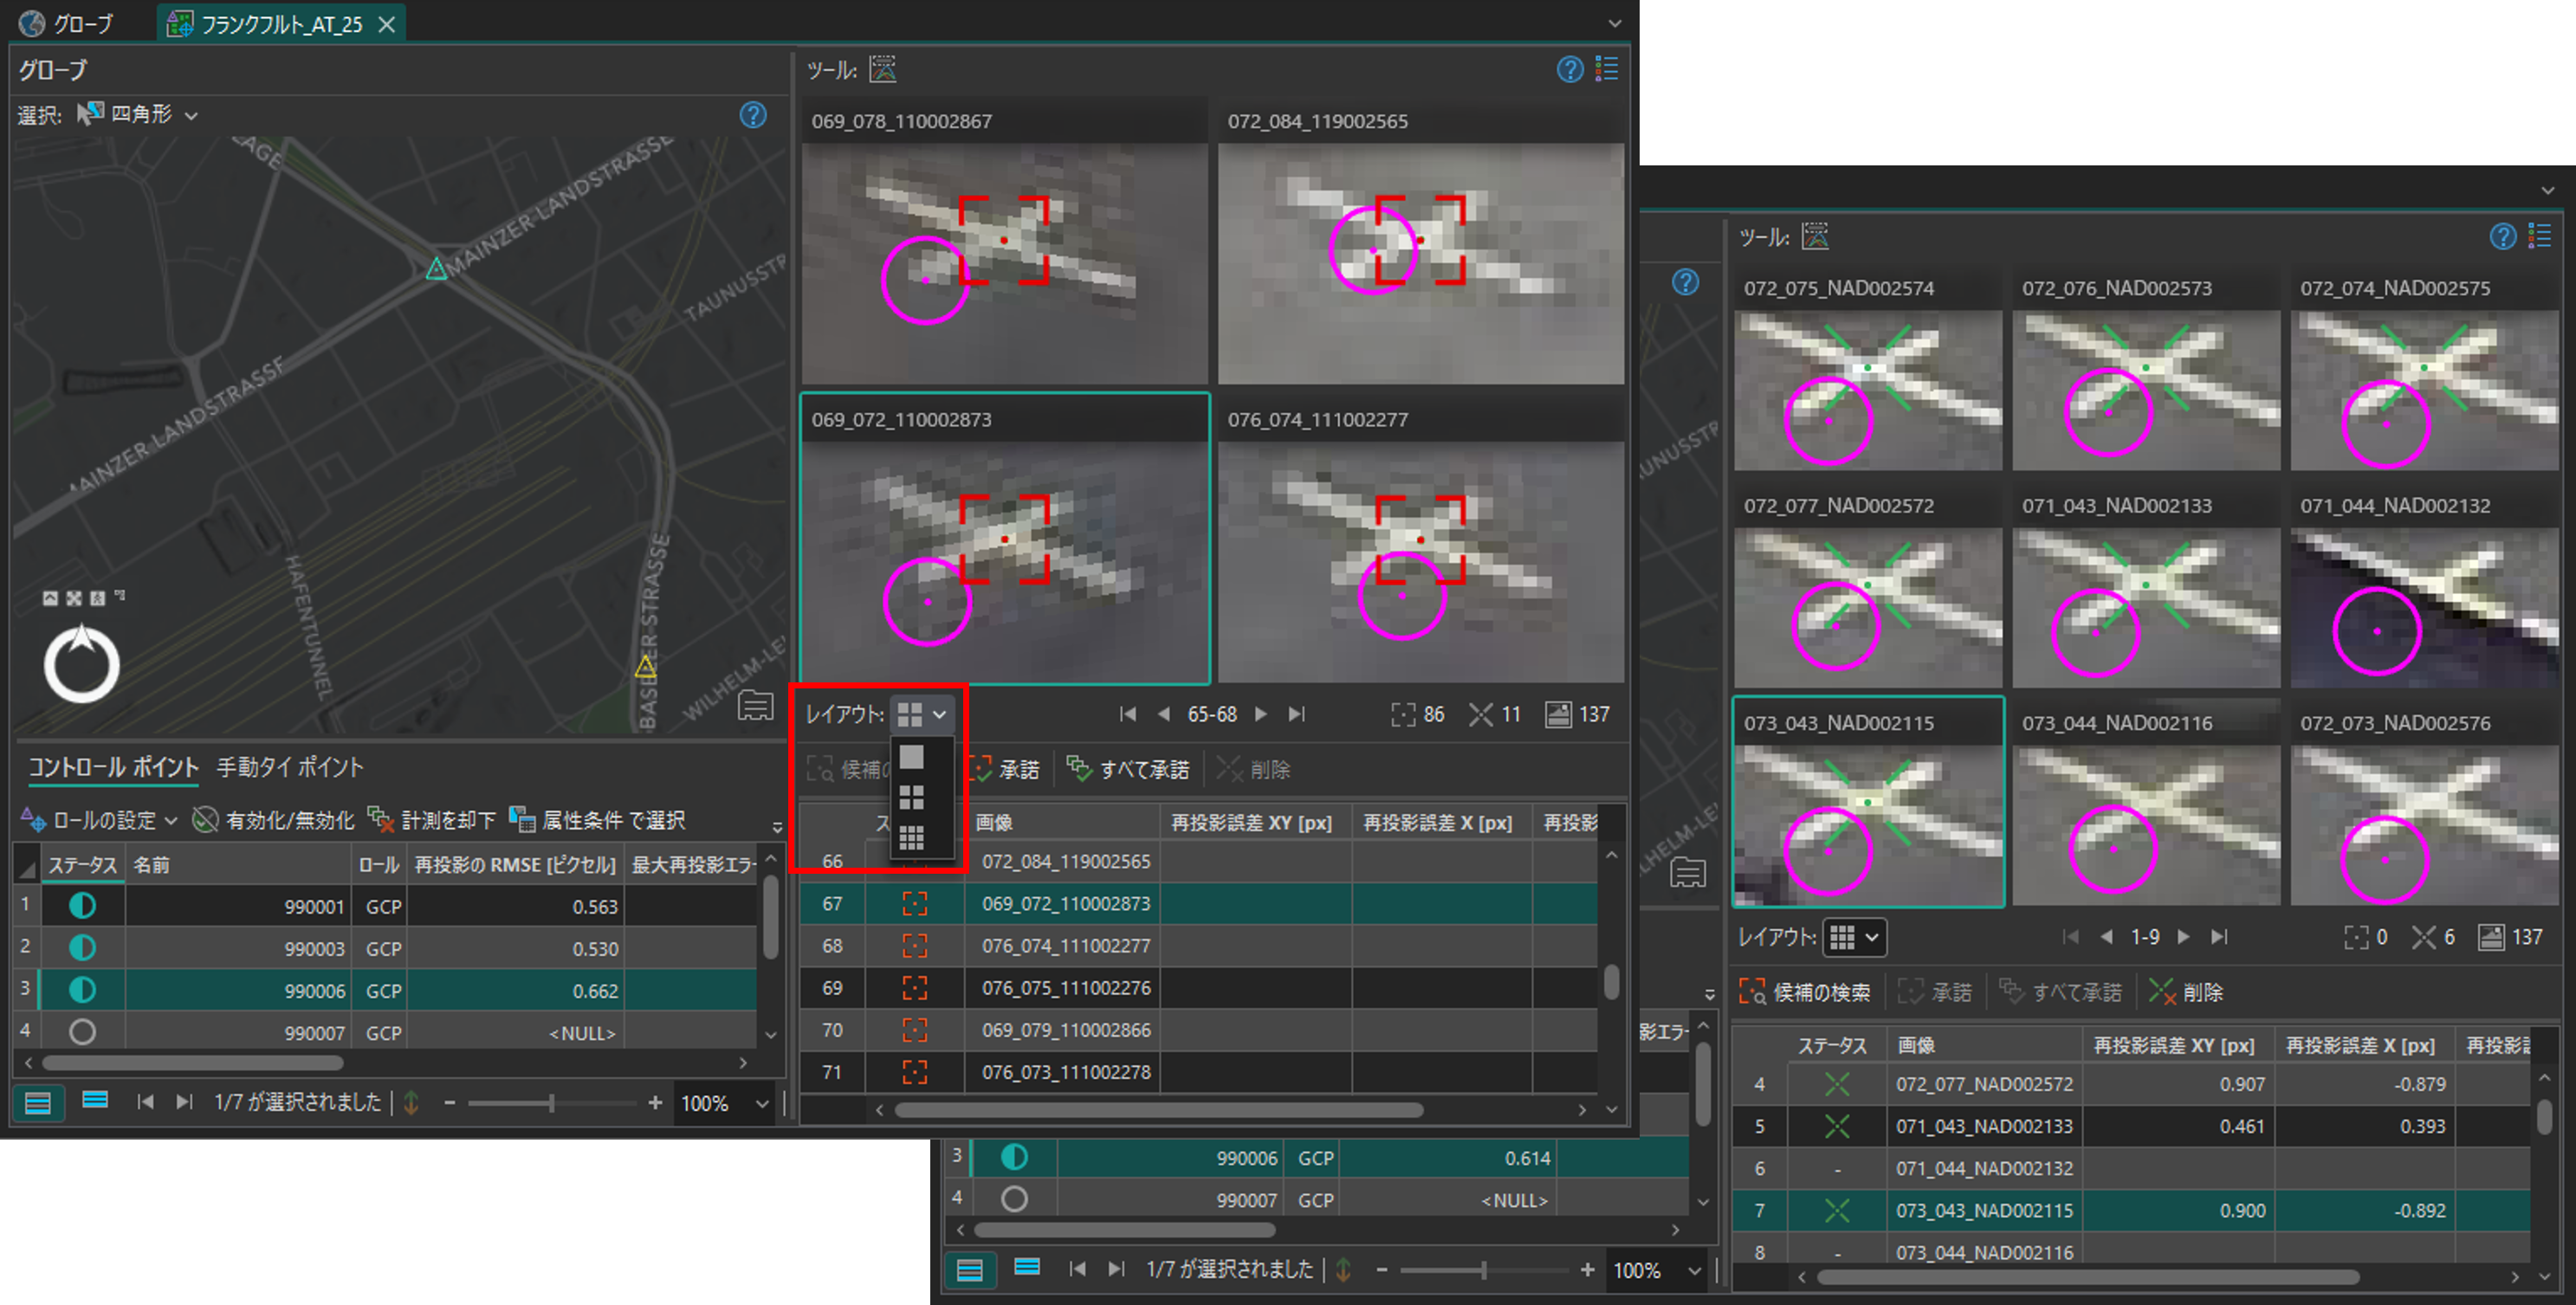This screenshot has width=2576, height=1305.
Task: Open the レイアウト dropdown showing 2x2 grid
Action: coord(922,714)
